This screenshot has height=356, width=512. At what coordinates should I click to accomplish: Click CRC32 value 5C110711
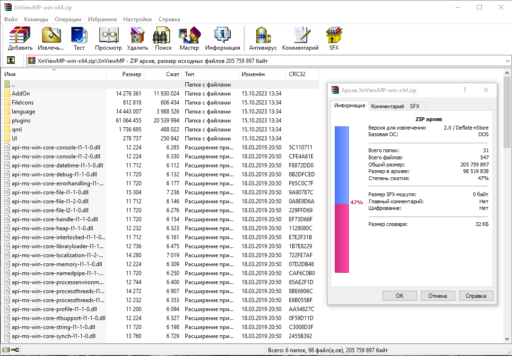[300, 148]
